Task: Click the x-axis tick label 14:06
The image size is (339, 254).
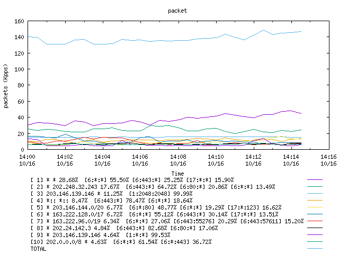Action: (140, 157)
